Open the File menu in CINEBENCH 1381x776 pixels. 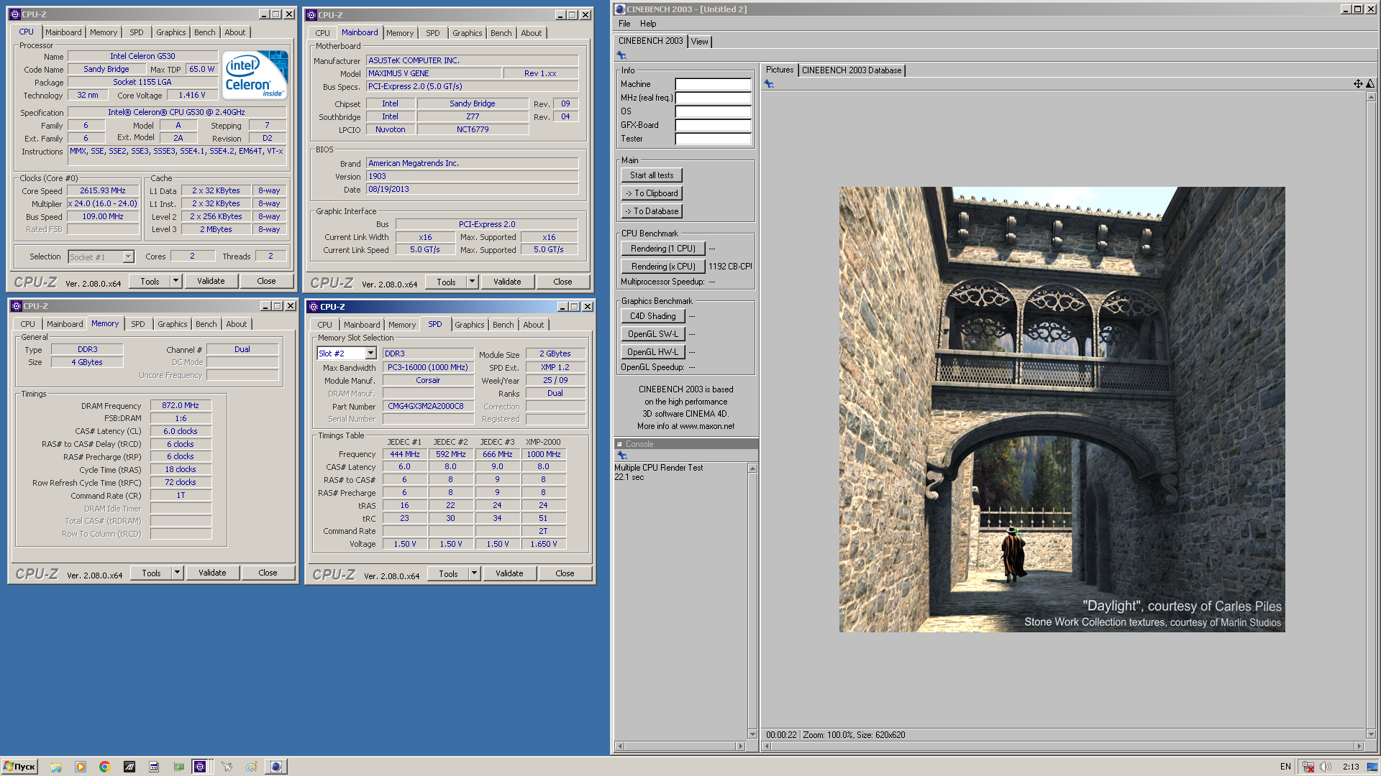click(x=624, y=24)
